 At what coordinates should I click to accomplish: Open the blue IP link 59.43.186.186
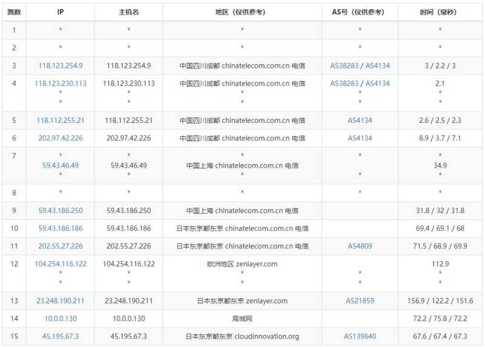tap(60, 228)
